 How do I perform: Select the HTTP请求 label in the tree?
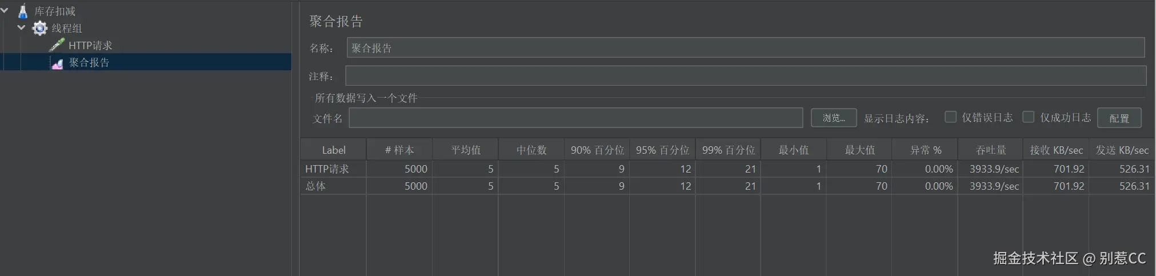click(x=90, y=45)
